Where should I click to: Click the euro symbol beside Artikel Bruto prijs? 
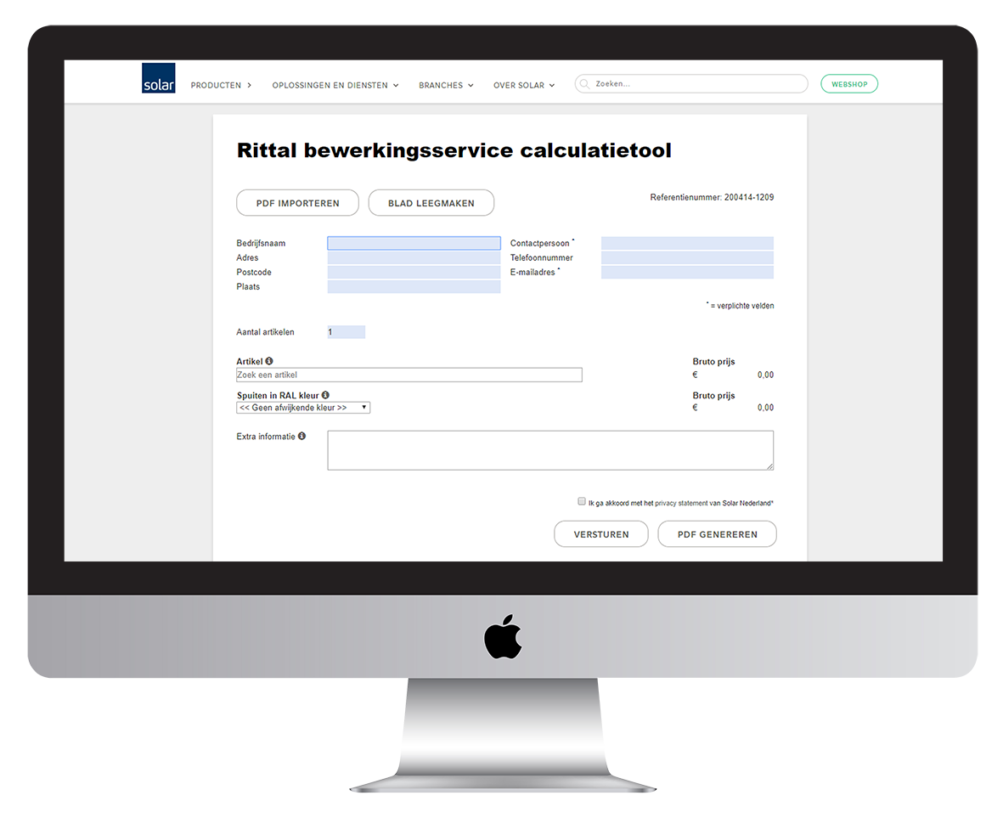(694, 374)
